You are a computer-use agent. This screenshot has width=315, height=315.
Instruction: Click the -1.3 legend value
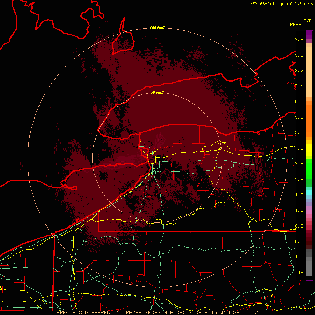coord(298,257)
